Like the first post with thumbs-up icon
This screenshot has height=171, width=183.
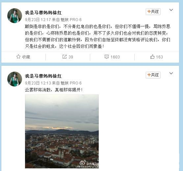pyautogui.click(x=152, y=57)
